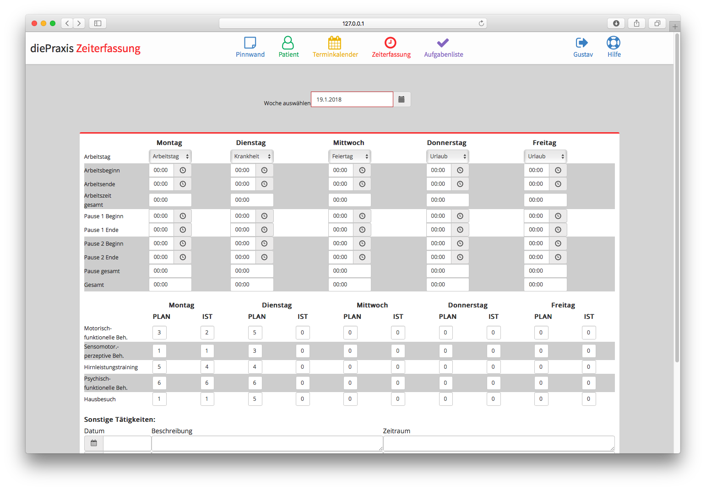The width and height of the screenshot is (706, 490).
Task: Click the week date field 19.1.2018
Action: click(352, 99)
